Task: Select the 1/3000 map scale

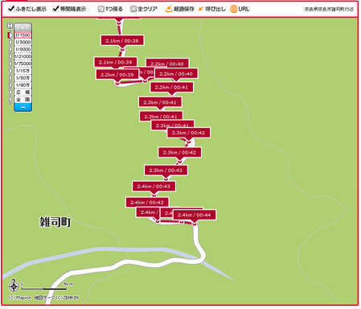Action: (23, 42)
